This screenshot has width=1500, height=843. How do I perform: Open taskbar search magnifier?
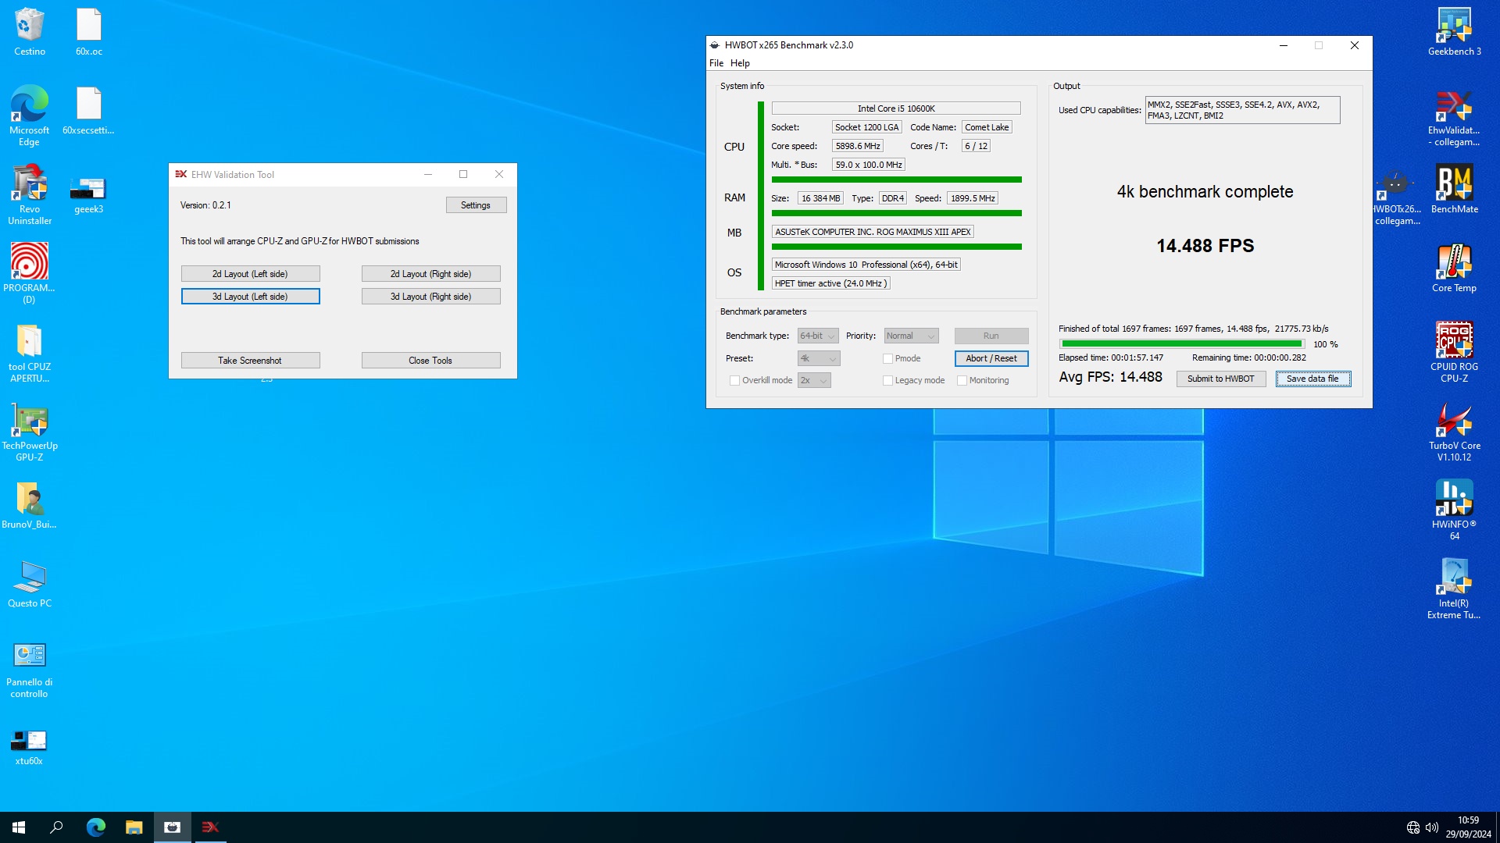pyautogui.click(x=56, y=827)
